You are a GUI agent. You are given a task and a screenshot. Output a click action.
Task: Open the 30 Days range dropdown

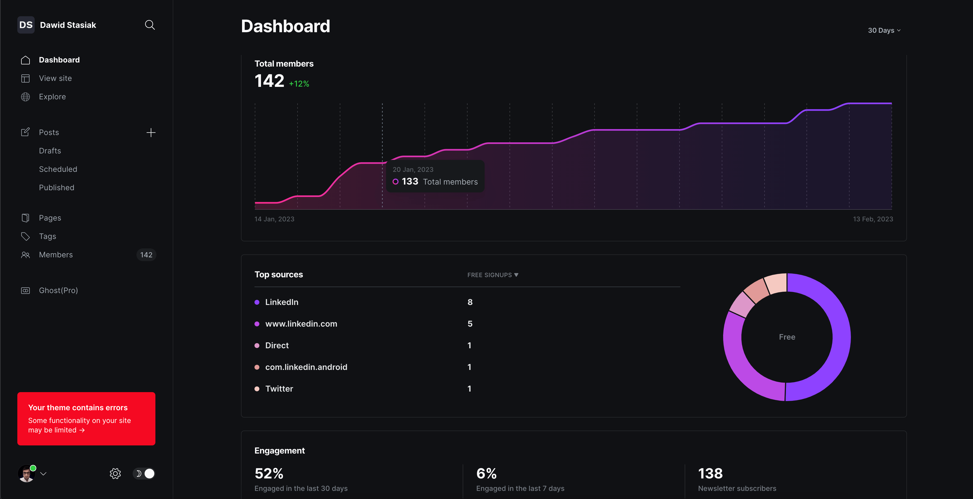coord(884,30)
